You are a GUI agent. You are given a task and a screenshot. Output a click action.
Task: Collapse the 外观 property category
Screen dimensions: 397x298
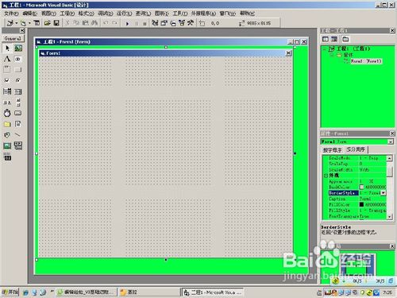point(326,176)
